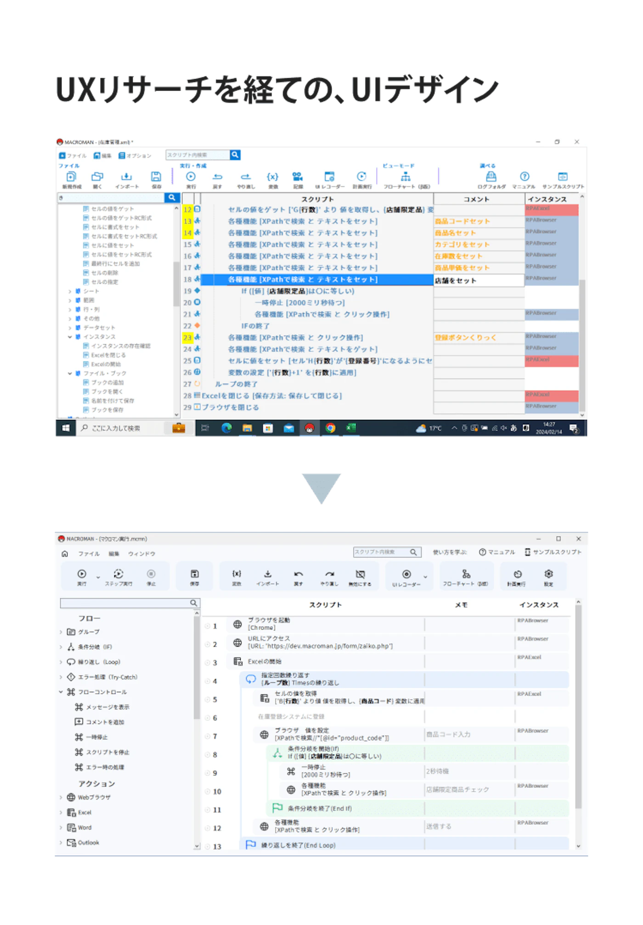Click 戻す undo icon in upper window
This screenshot has width=643, height=925.
[x=218, y=177]
